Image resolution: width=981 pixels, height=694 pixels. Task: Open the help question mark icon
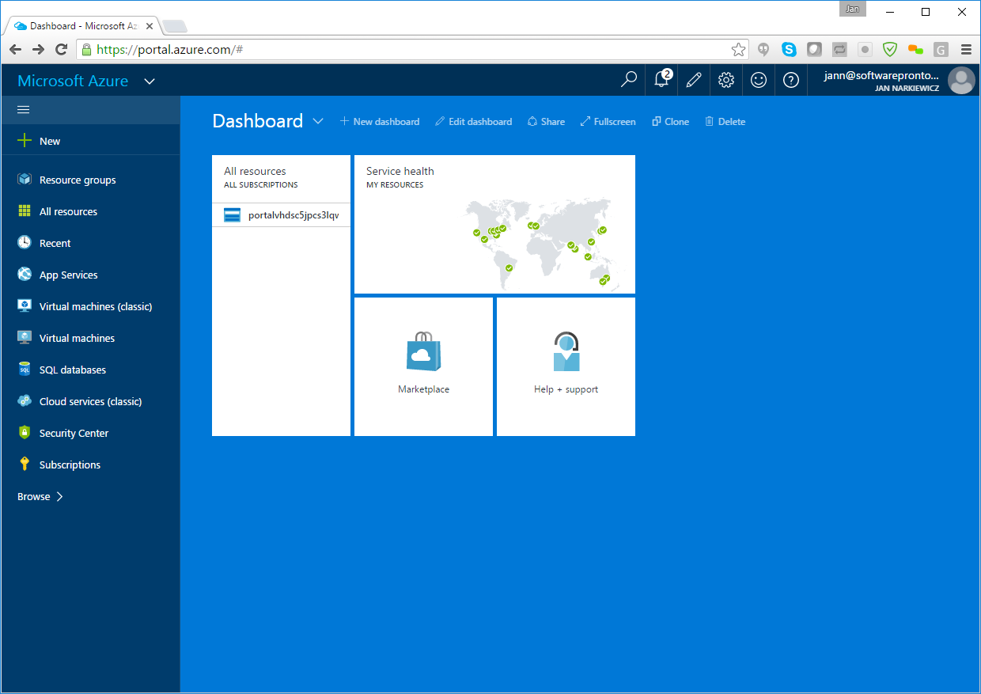(790, 80)
